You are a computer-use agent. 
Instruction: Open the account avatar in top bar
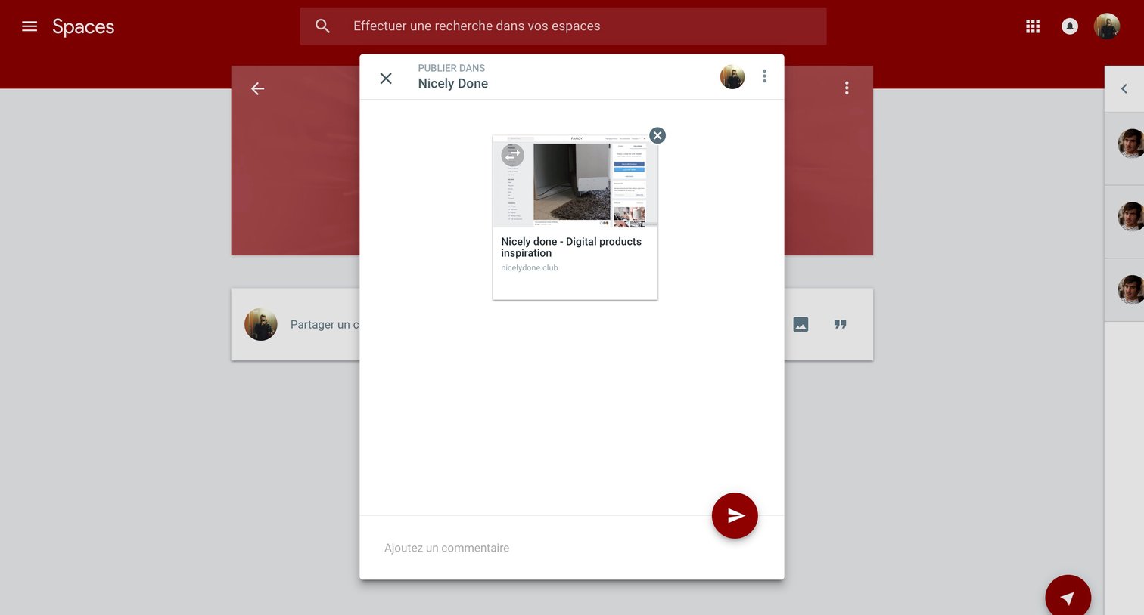1107,26
